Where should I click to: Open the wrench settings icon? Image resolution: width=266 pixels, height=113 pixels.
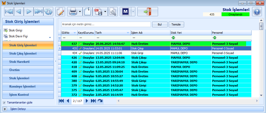(x=113, y=12)
